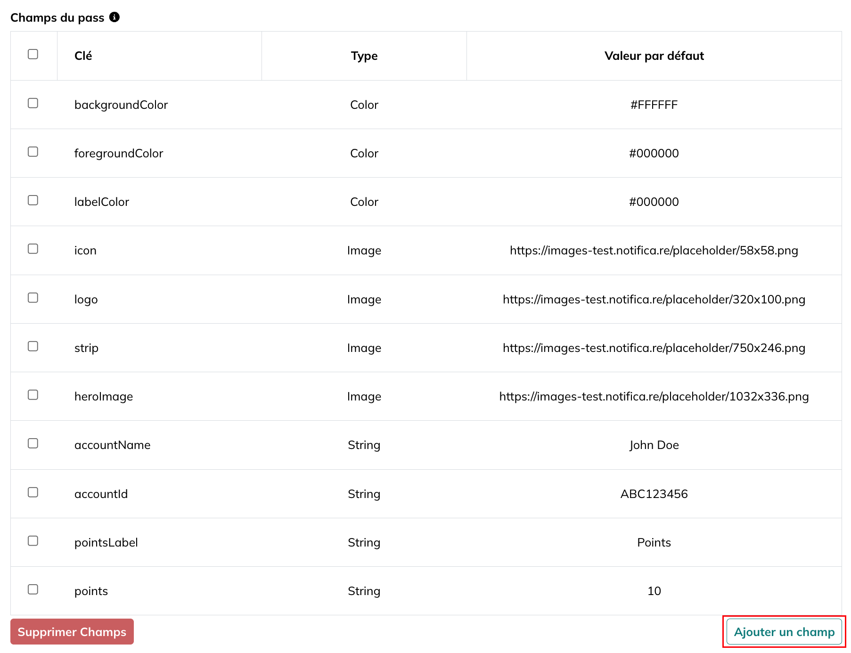Tick the heroImage row checkbox
This screenshot has height=653, width=851.
33,395
